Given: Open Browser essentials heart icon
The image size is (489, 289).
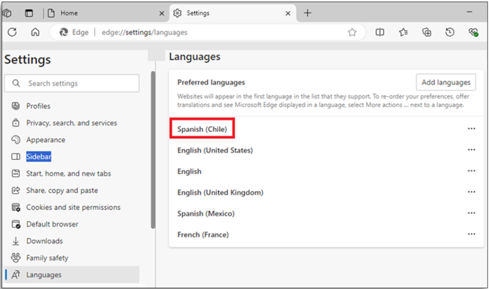Looking at the screenshot, I should pyautogui.click(x=473, y=32).
